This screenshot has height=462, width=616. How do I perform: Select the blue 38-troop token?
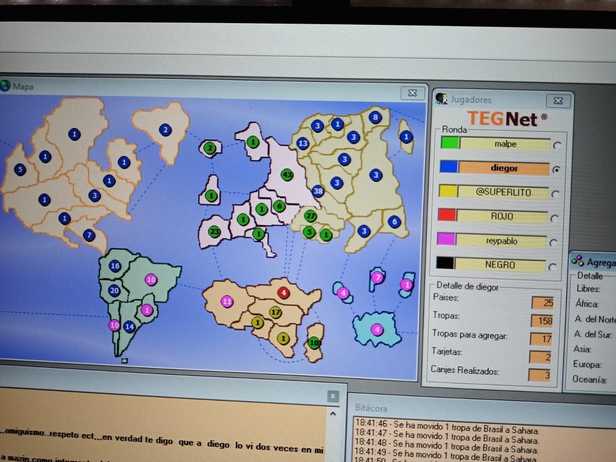[x=318, y=191]
